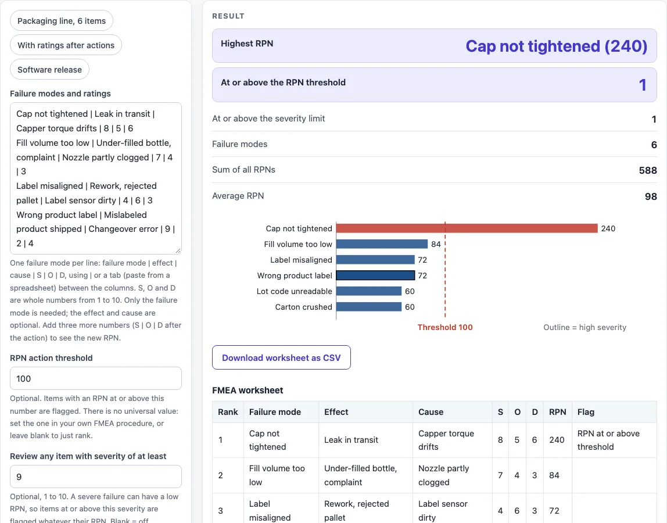Click the "FMEA worksheet" heading

point(248,391)
